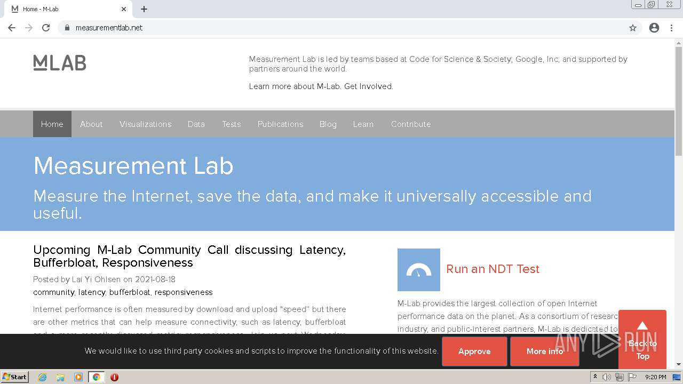Select the responsiveness tag

coord(184,292)
